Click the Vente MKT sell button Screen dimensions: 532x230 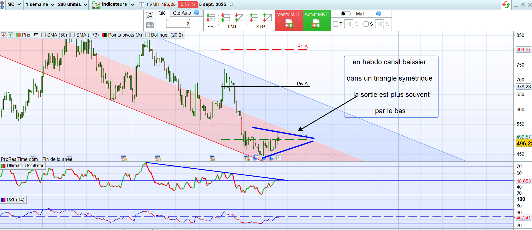[289, 21]
